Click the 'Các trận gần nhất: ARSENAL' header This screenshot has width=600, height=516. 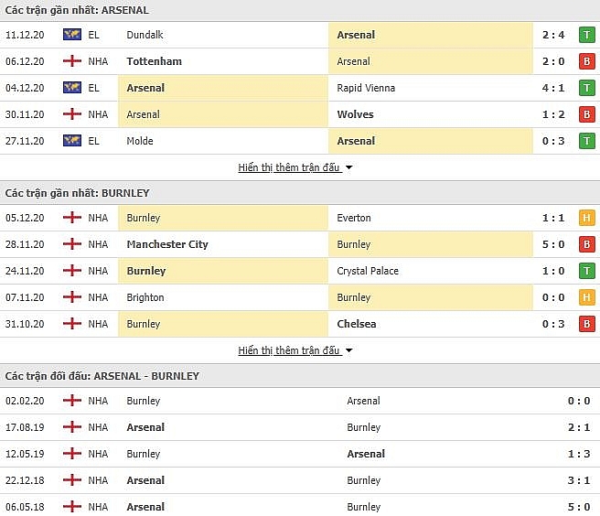coord(77,10)
